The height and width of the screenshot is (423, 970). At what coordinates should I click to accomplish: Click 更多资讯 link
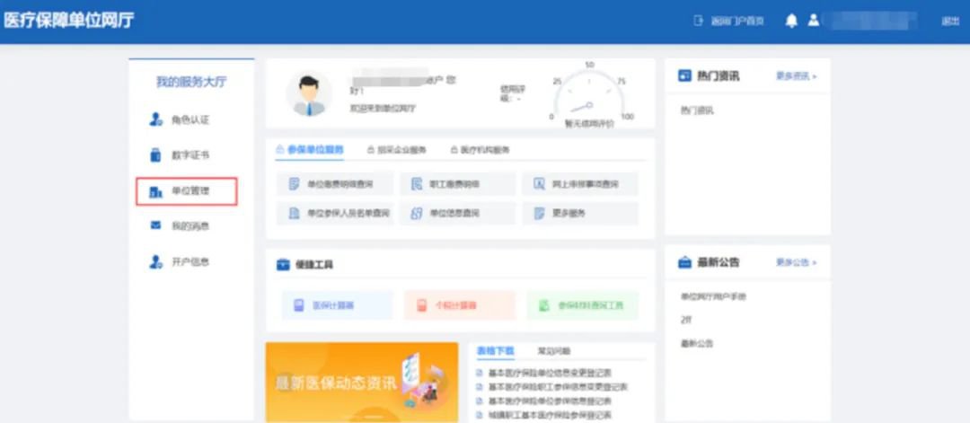[x=797, y=76]
